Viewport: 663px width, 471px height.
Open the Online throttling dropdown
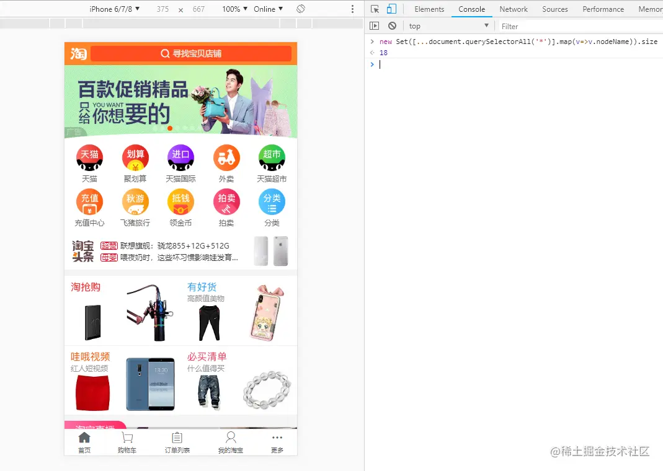coord(268,9)
